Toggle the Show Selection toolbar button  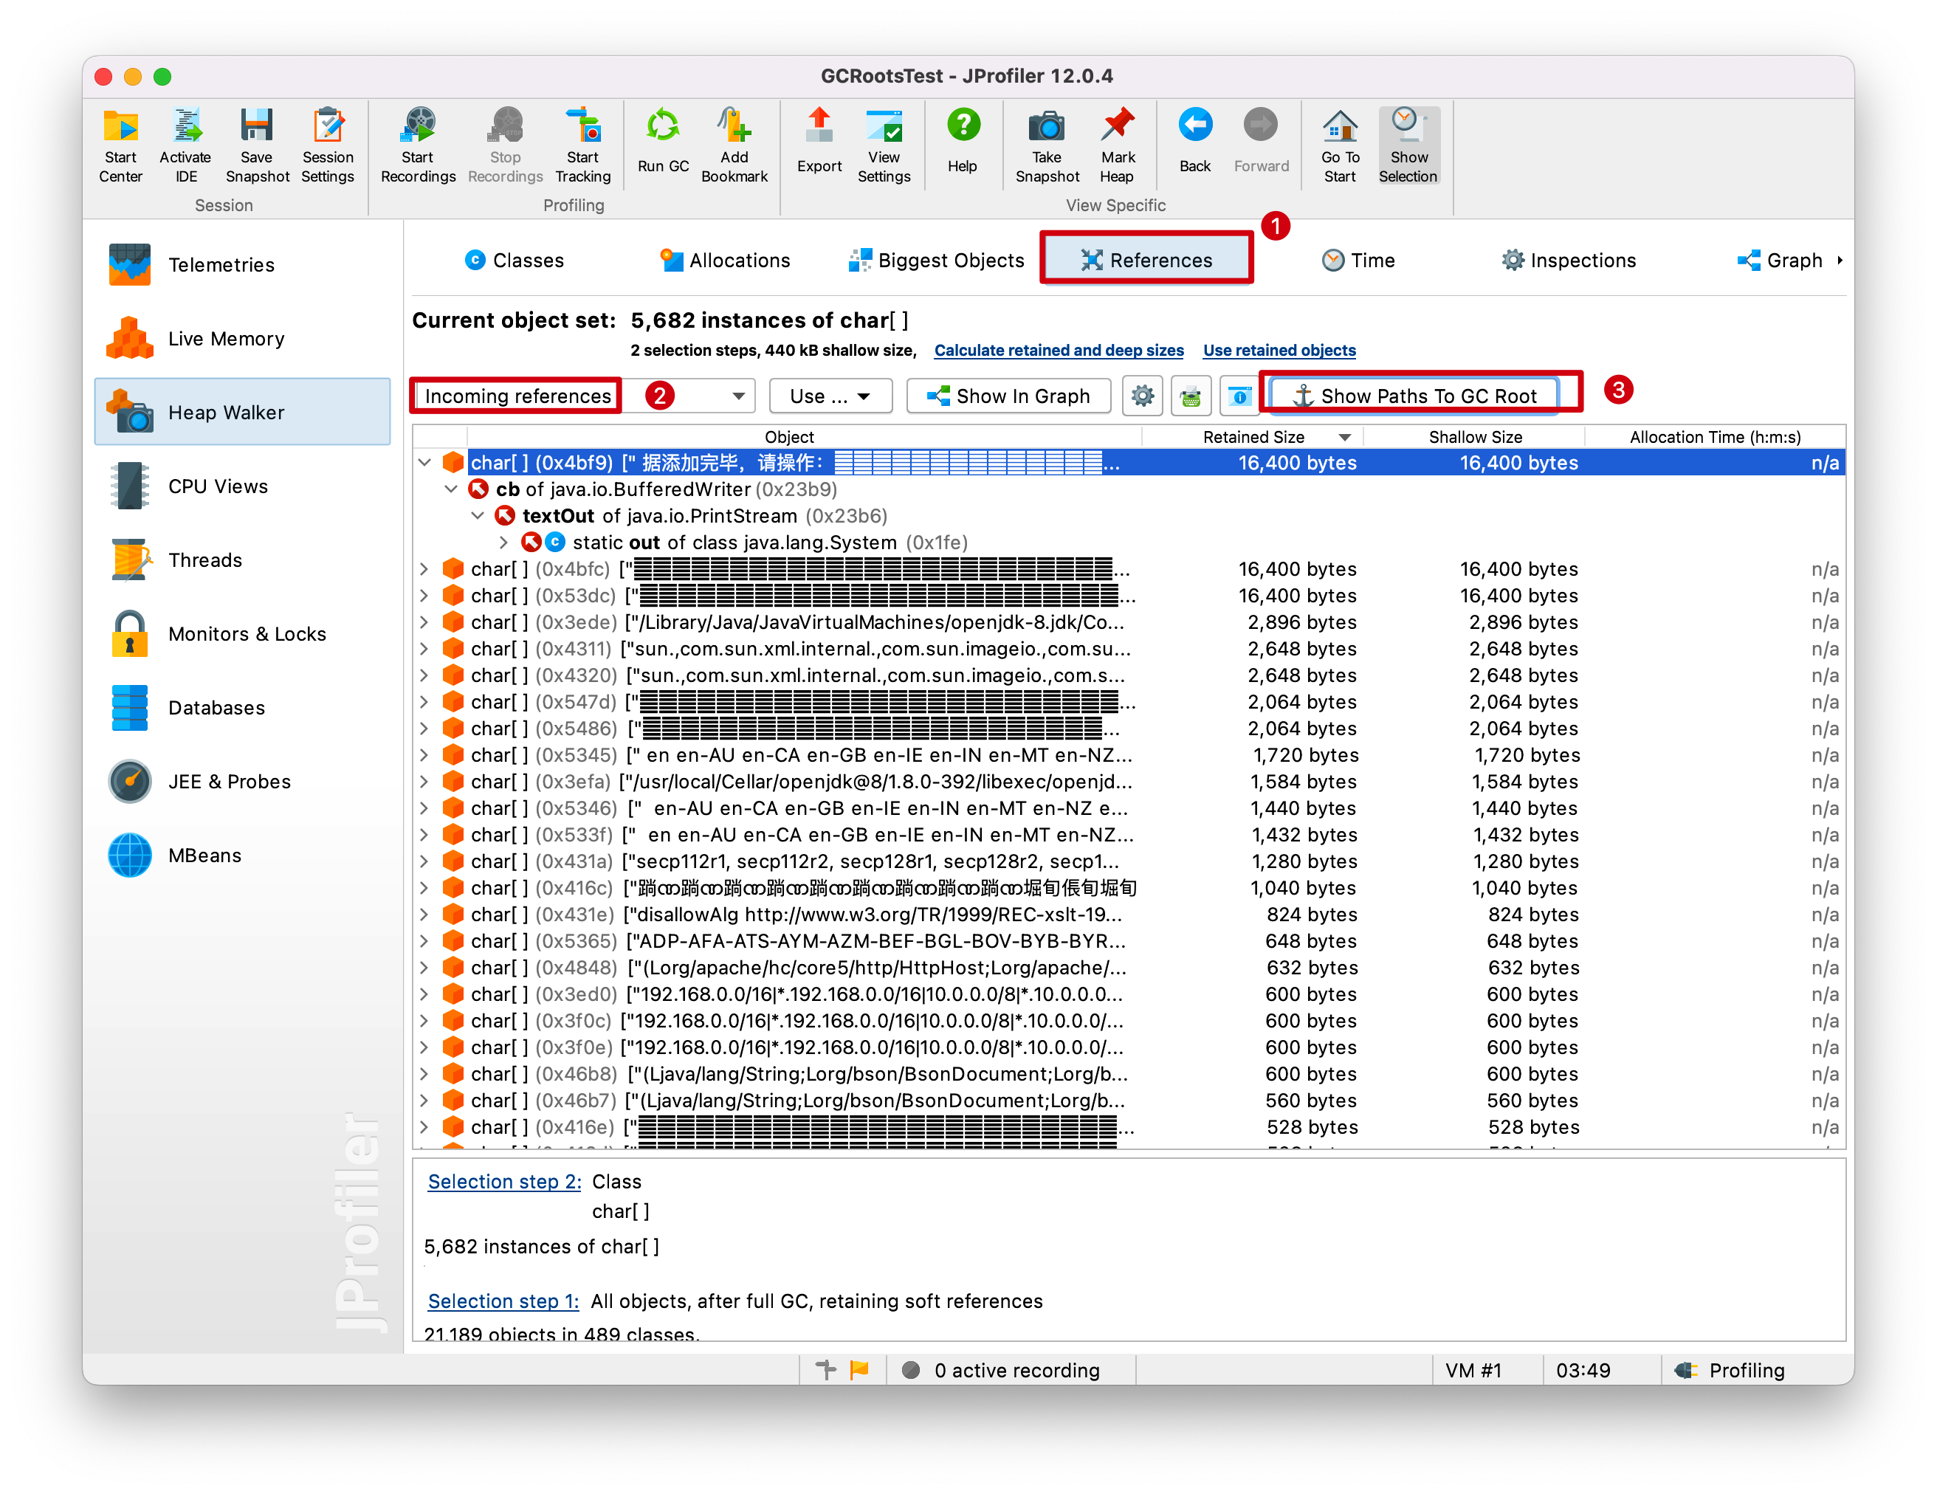tap(1408, 146)
